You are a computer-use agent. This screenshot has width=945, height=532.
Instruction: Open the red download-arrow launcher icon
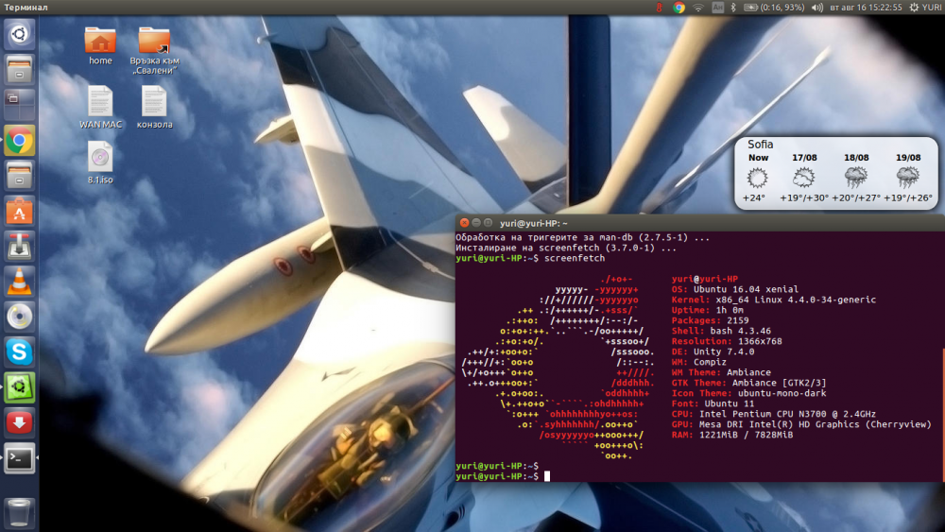pyautogui.click(x=19, y=422)
